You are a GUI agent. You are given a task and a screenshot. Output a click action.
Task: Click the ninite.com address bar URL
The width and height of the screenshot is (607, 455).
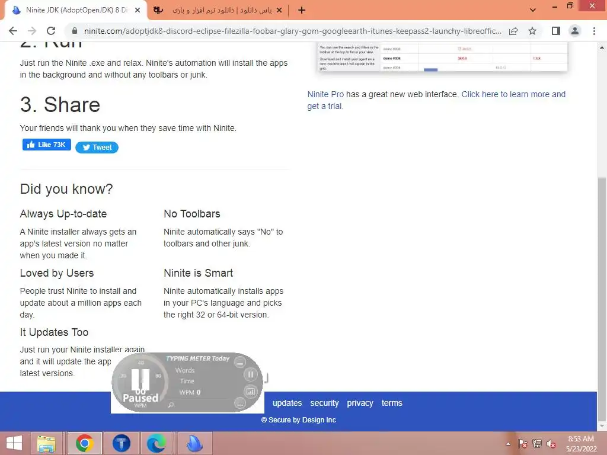pyautogui.click(x=293, y=31)
